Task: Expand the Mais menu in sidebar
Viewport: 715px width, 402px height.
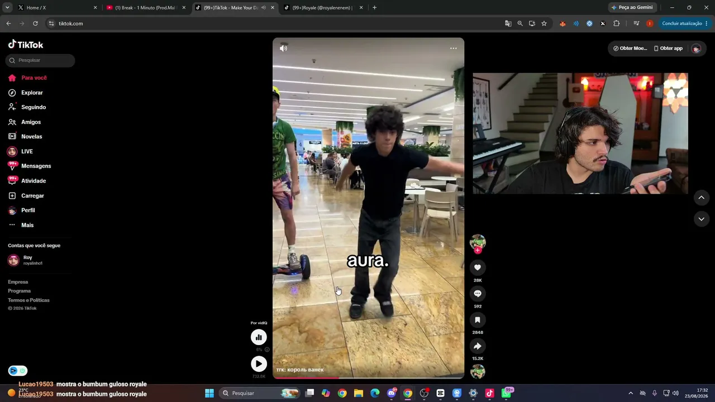Action: (x=21, y=225)
